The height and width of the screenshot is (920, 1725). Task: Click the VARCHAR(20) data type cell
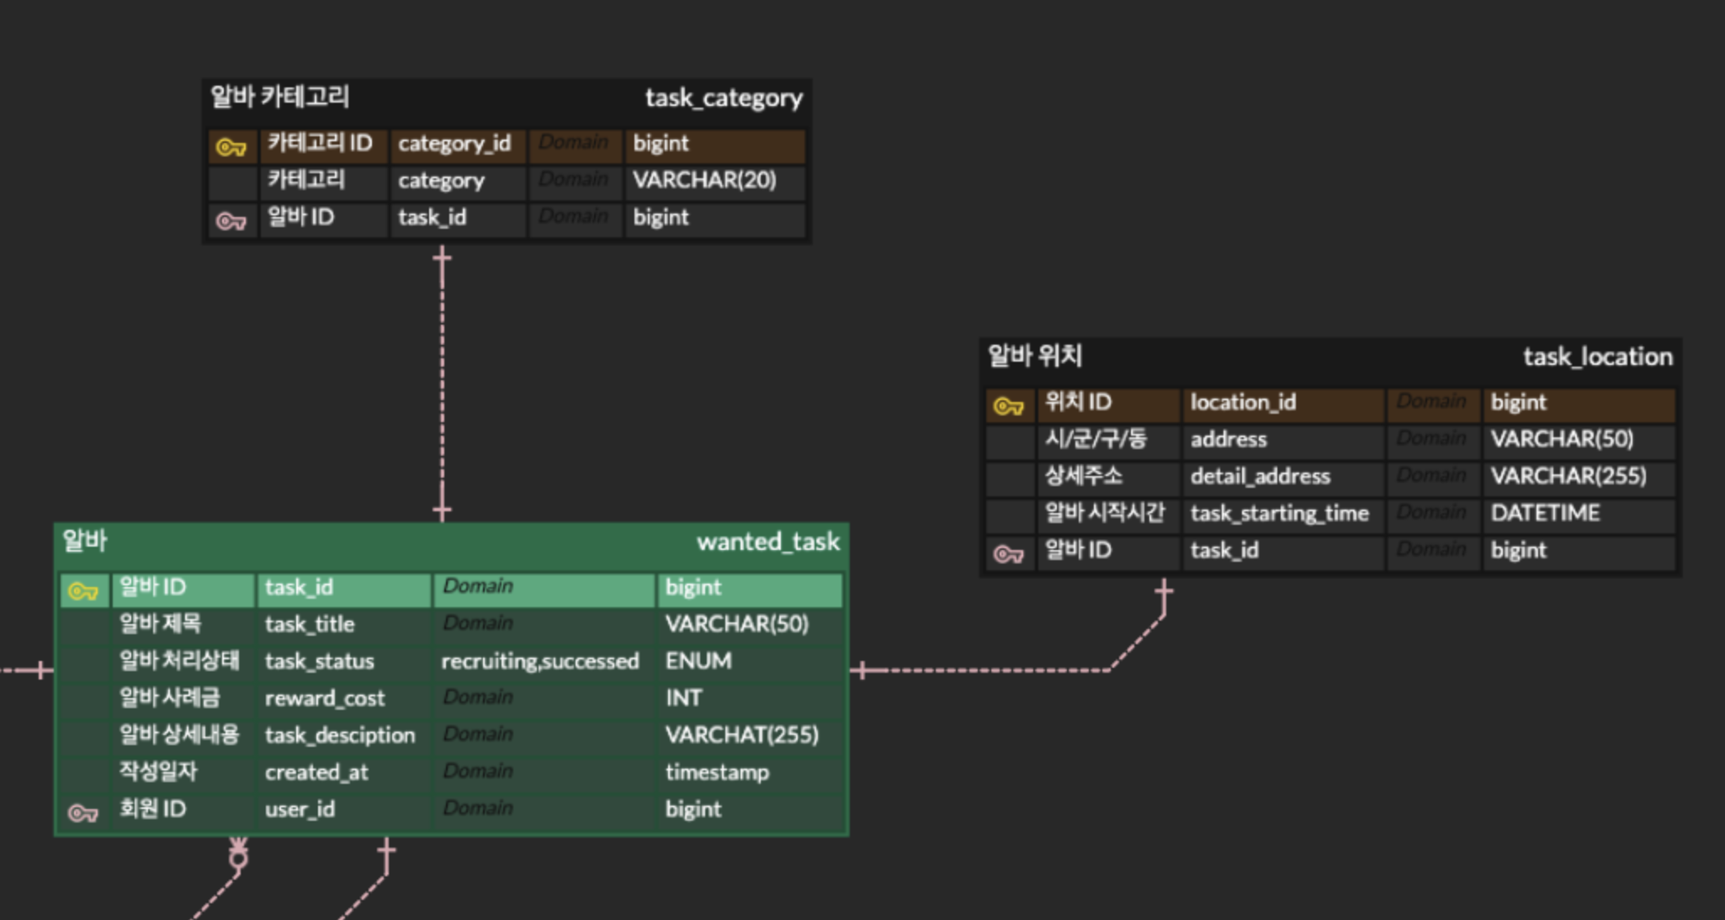(714, 182)
